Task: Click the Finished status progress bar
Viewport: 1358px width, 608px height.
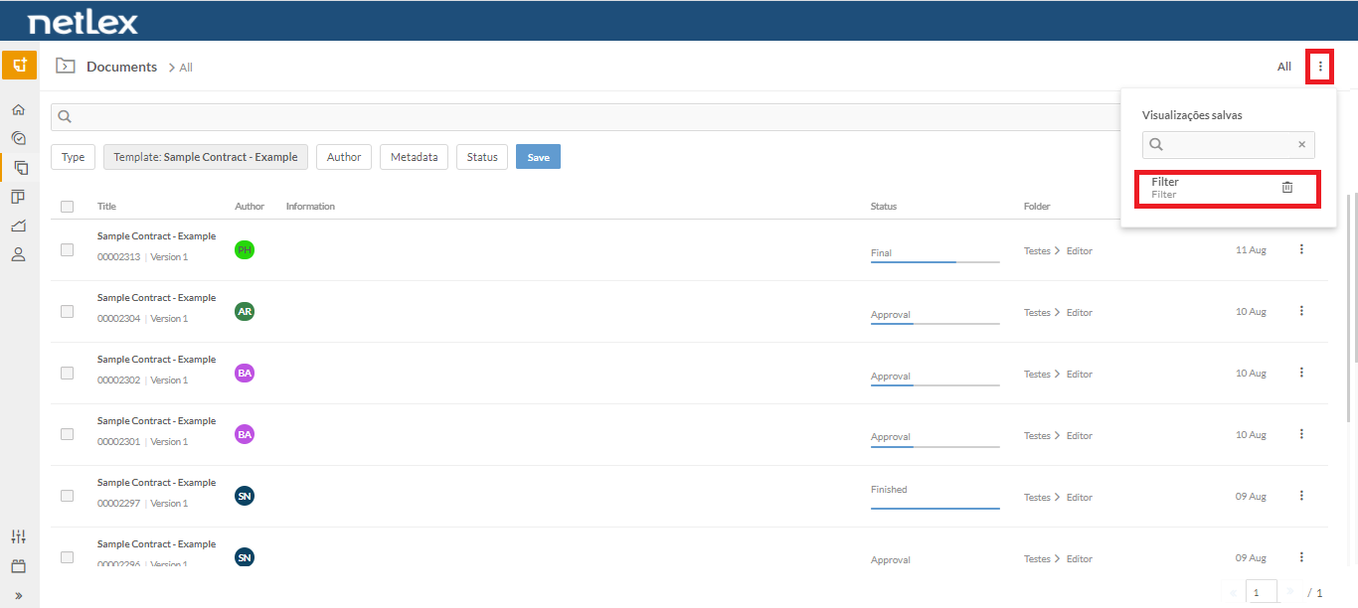Action: coord(934,508)
